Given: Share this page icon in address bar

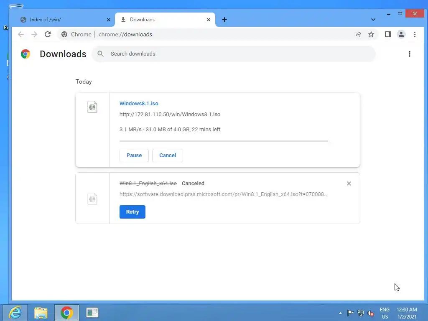Looking at the screenshot, I should click(x=358, y=34).
